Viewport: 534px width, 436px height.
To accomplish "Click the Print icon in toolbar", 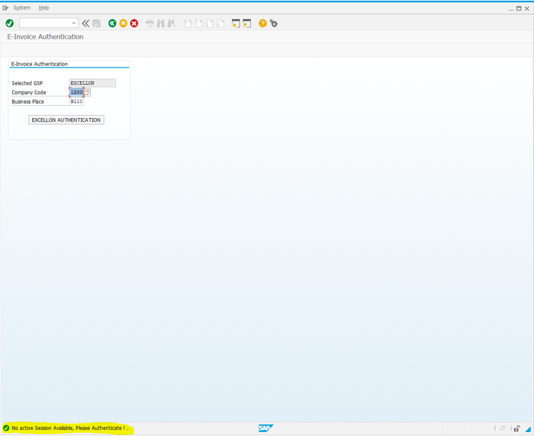I will 150,23.
